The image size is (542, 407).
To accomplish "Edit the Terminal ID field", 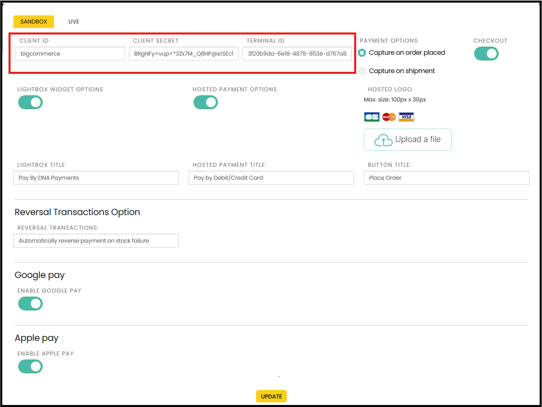I will [297, 54].
